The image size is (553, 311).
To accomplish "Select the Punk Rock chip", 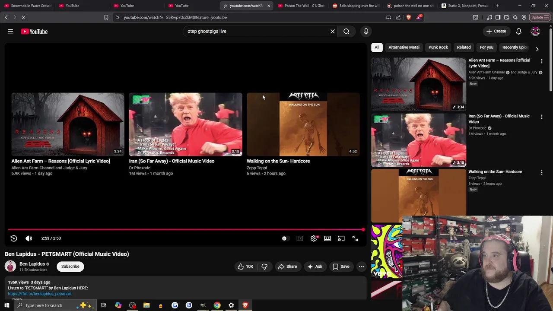I will click(x=438, y=48).
